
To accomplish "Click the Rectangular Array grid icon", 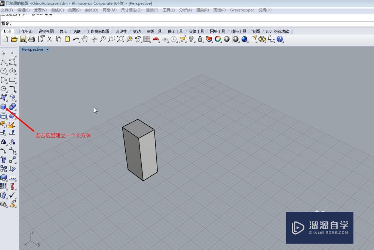I will (3, 186).
